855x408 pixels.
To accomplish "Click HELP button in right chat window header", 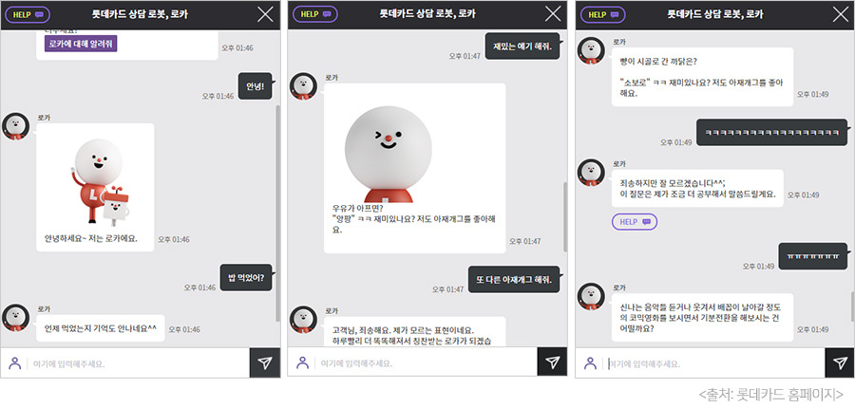I will point(602,14).
